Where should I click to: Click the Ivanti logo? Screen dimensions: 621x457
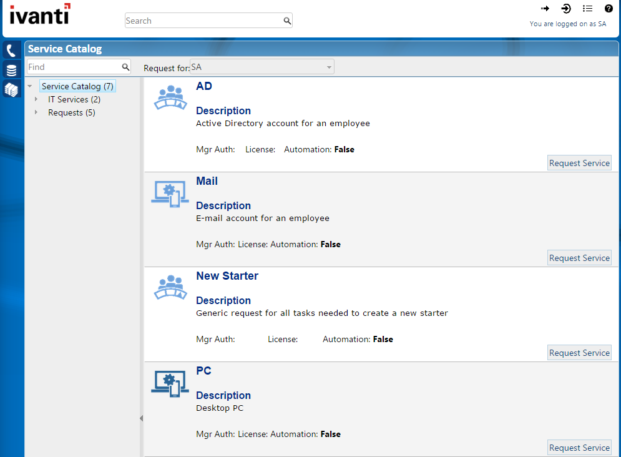coord(40,14)
